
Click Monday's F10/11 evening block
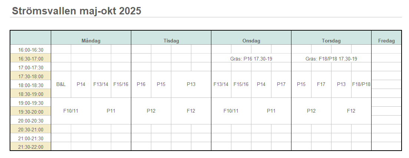point(71,111)
